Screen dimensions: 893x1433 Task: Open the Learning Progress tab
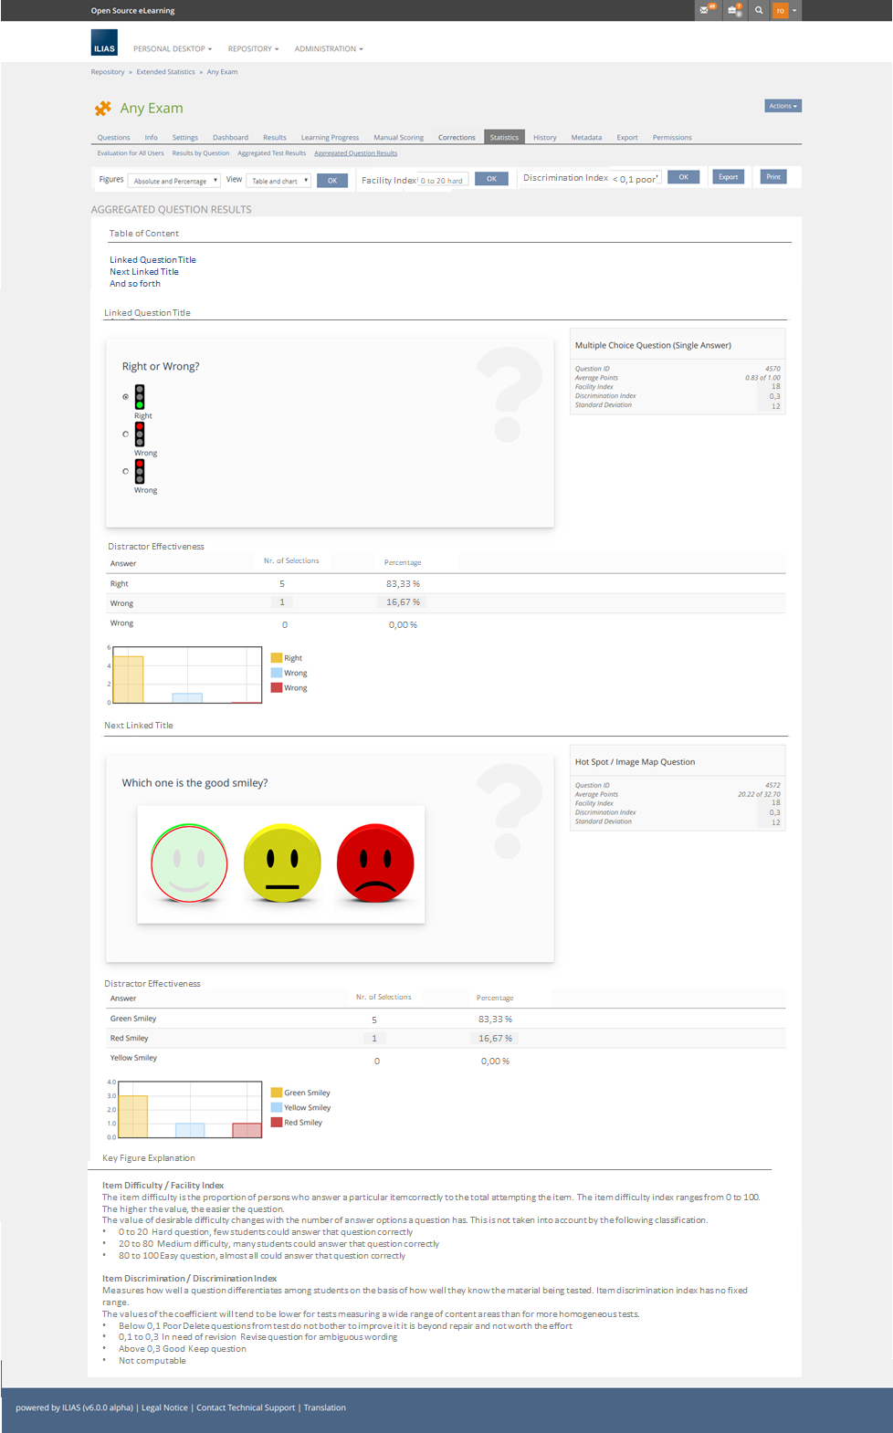(x=330, y=137)
